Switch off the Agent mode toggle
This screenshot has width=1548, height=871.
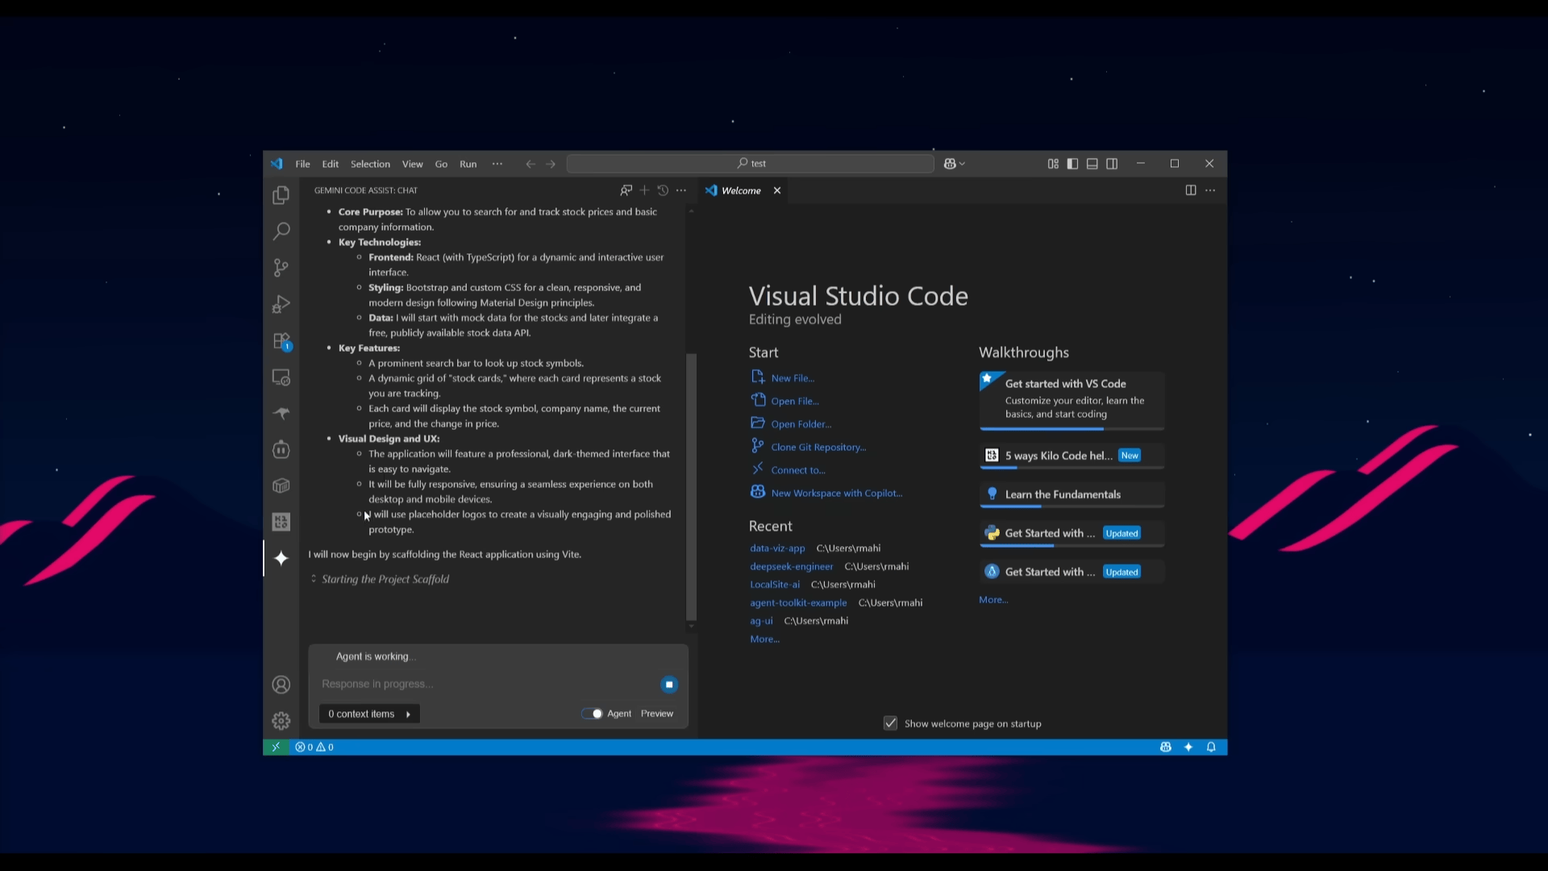[x=592, y=714]
